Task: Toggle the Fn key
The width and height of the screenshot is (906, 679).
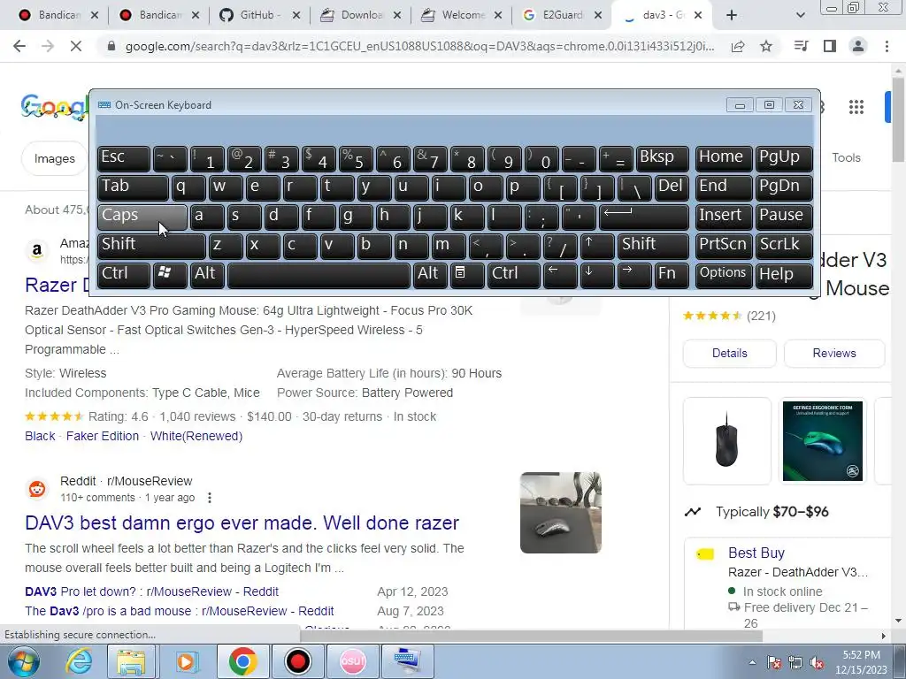Action: tap(672, 275)
